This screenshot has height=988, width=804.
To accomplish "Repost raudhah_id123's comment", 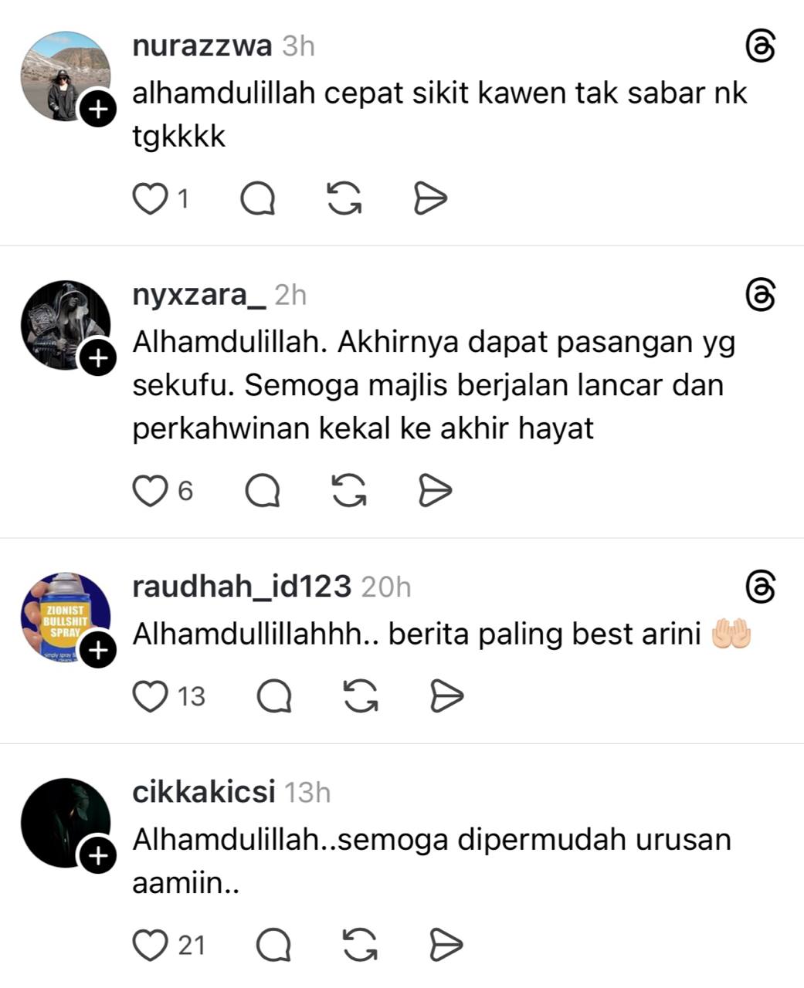I will pyautogui.click(x=361, y=696).
